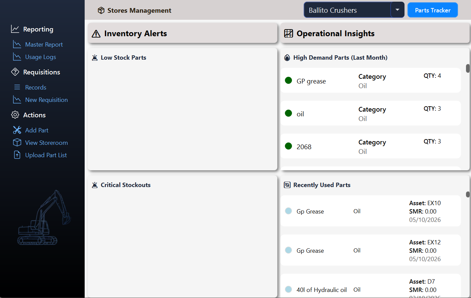The width and height of the screenshot is (471, 298).
Task: Open New Requisition link
Action: [x=46, y=100]
